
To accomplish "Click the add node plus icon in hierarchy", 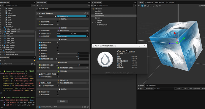I will coord(92,5).
